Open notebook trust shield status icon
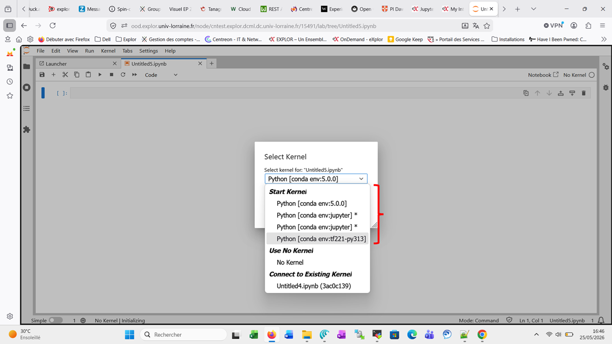The image size is (612, 344). point(509,320)
